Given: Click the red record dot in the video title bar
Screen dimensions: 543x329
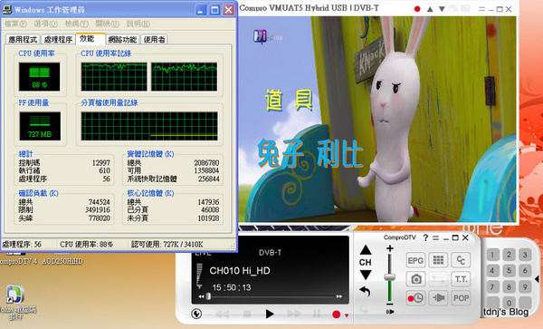Looking at the screenshot, I should coord(417,9).
